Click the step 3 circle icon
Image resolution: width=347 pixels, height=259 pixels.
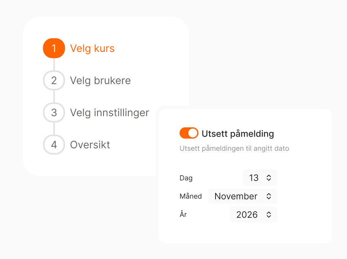(x=54, y=112)
